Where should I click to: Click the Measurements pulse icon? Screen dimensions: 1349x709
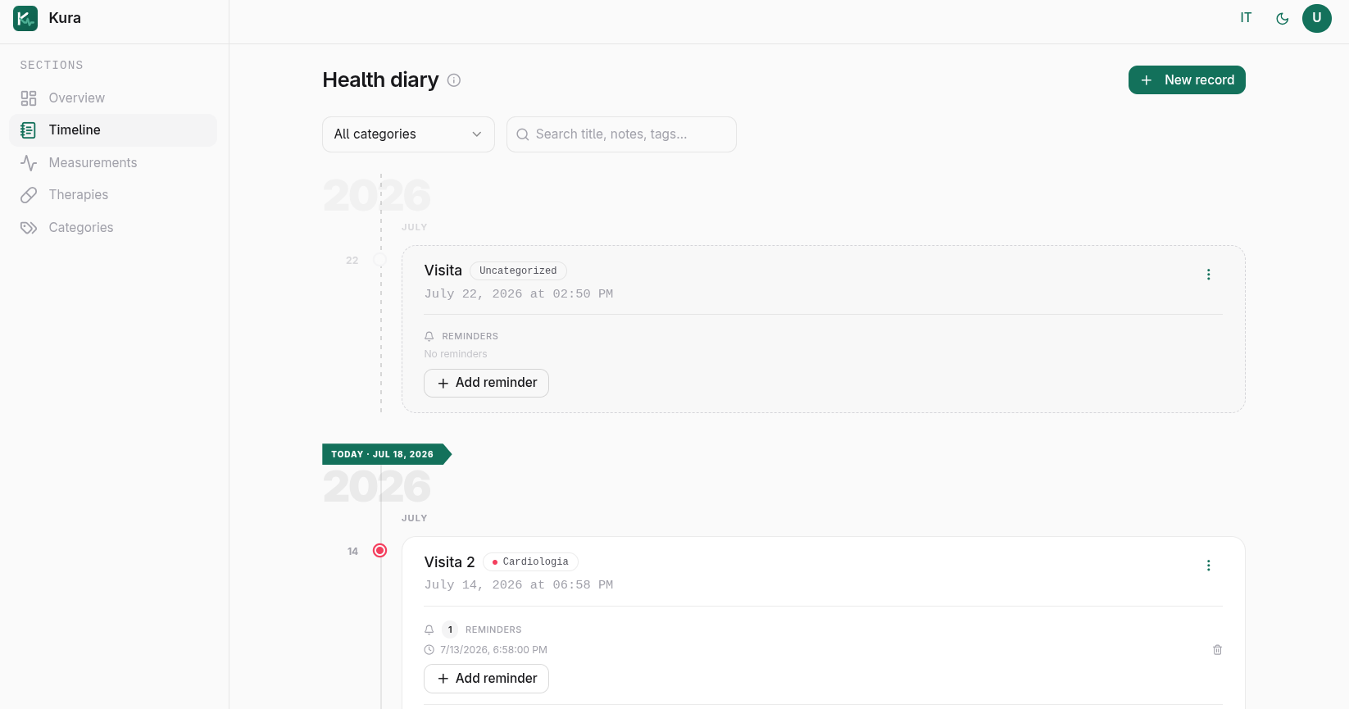click(x=29, y=163)
